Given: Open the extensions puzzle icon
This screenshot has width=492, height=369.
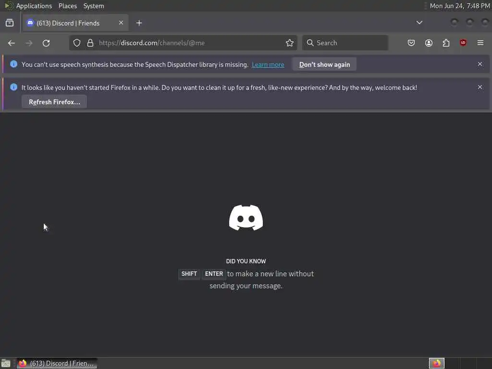Looking at the screenshot, I should (x=446, y=43).
